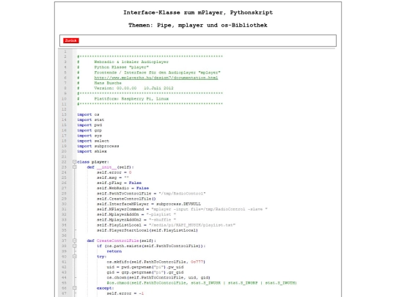Screen dimensions: 396x297
Task: Click the comment Webradio & lokaler Audioplayer
Action: pos(131,62)
